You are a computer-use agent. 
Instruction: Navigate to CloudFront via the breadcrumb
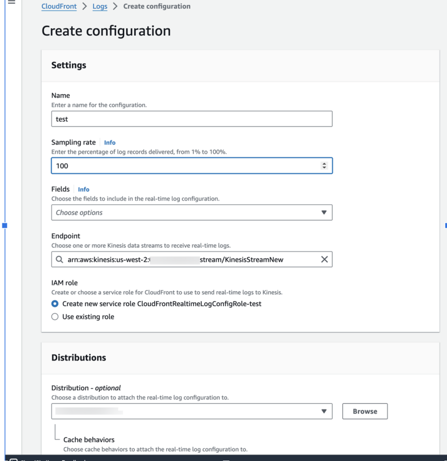pyautogui.click(x=59, y=7)
